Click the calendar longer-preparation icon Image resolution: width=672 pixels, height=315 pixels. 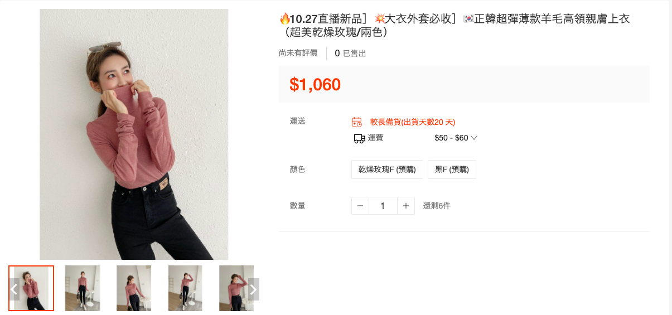point(357,122)
